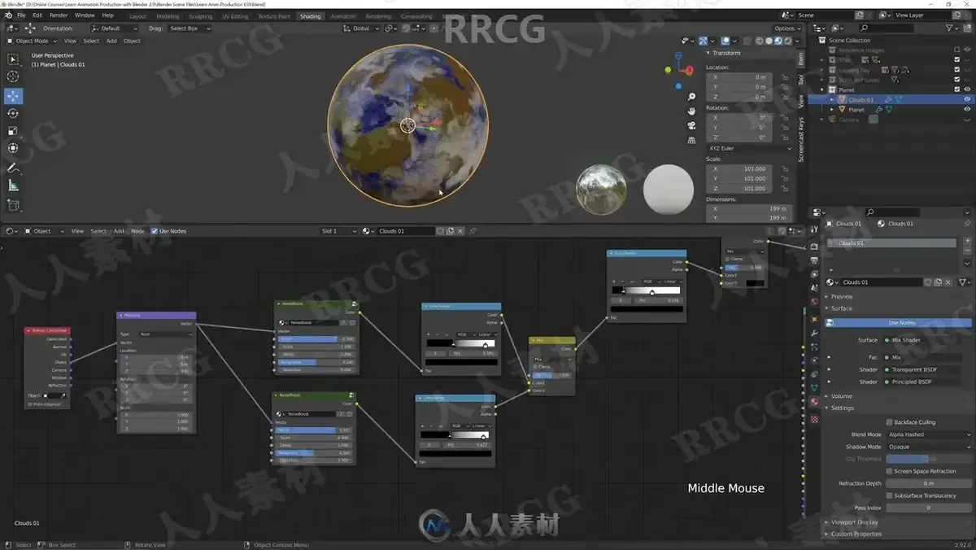The width and height of the screenshot is (976, 550).
Task: Select Clouds 01 in the outliner
Action: (861, 99)
